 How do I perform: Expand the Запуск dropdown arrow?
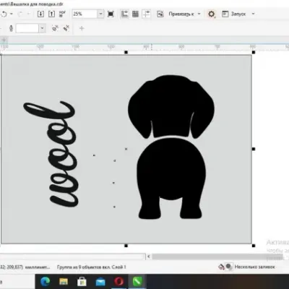tap(253, 14)
